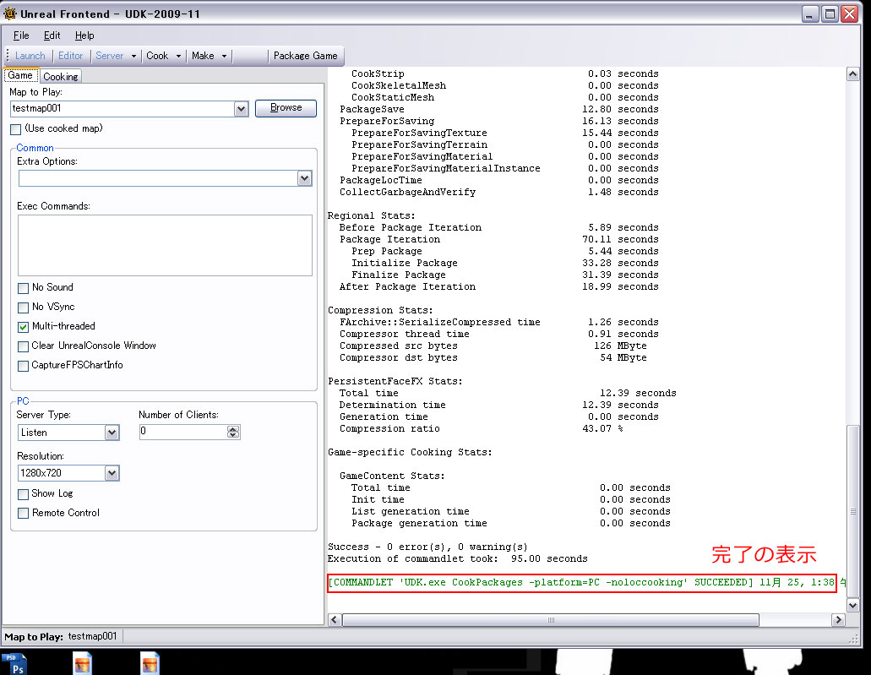Screen dimensions: 871x675
Task: Toggle Clear UnrealConsole Window checkbox
Action: pos(24,346)
